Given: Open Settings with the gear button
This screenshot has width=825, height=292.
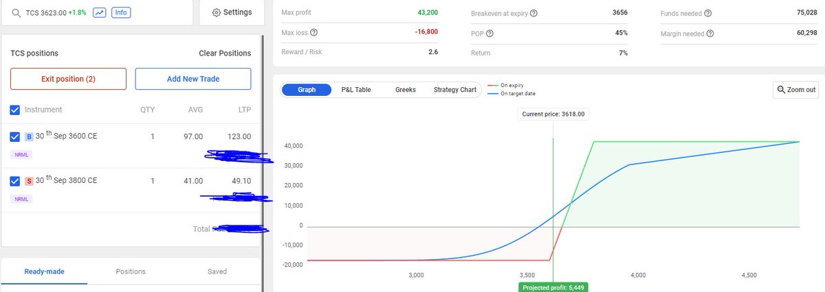Looking at the screenshot, I should pyautogui.click(x=232, y=12).
